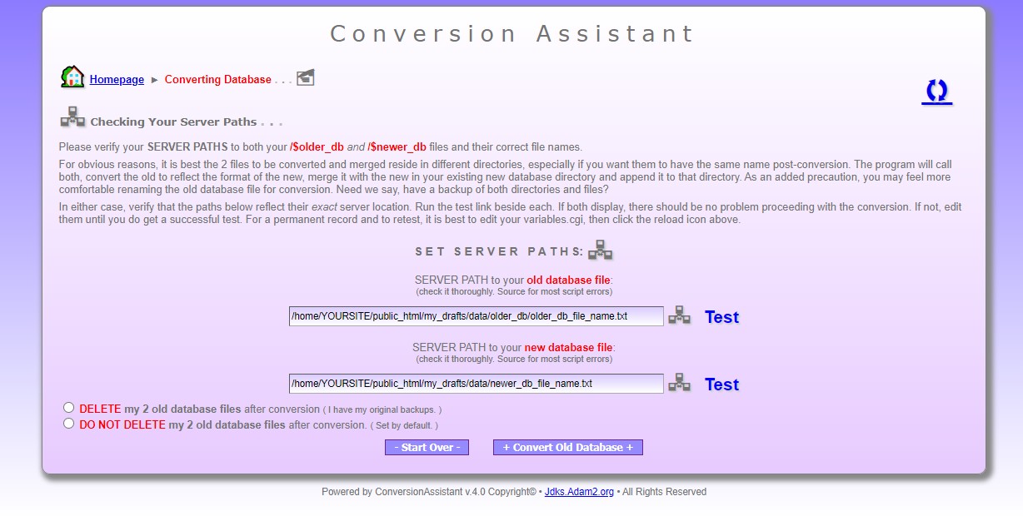1023x516 pixels.
Task: Run the Test link for the new database path
Action: (721, 385)
